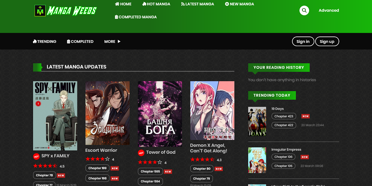Open the search magnifier icon
The height and width of the screenshot is (186, 372).
click(304, 10)
